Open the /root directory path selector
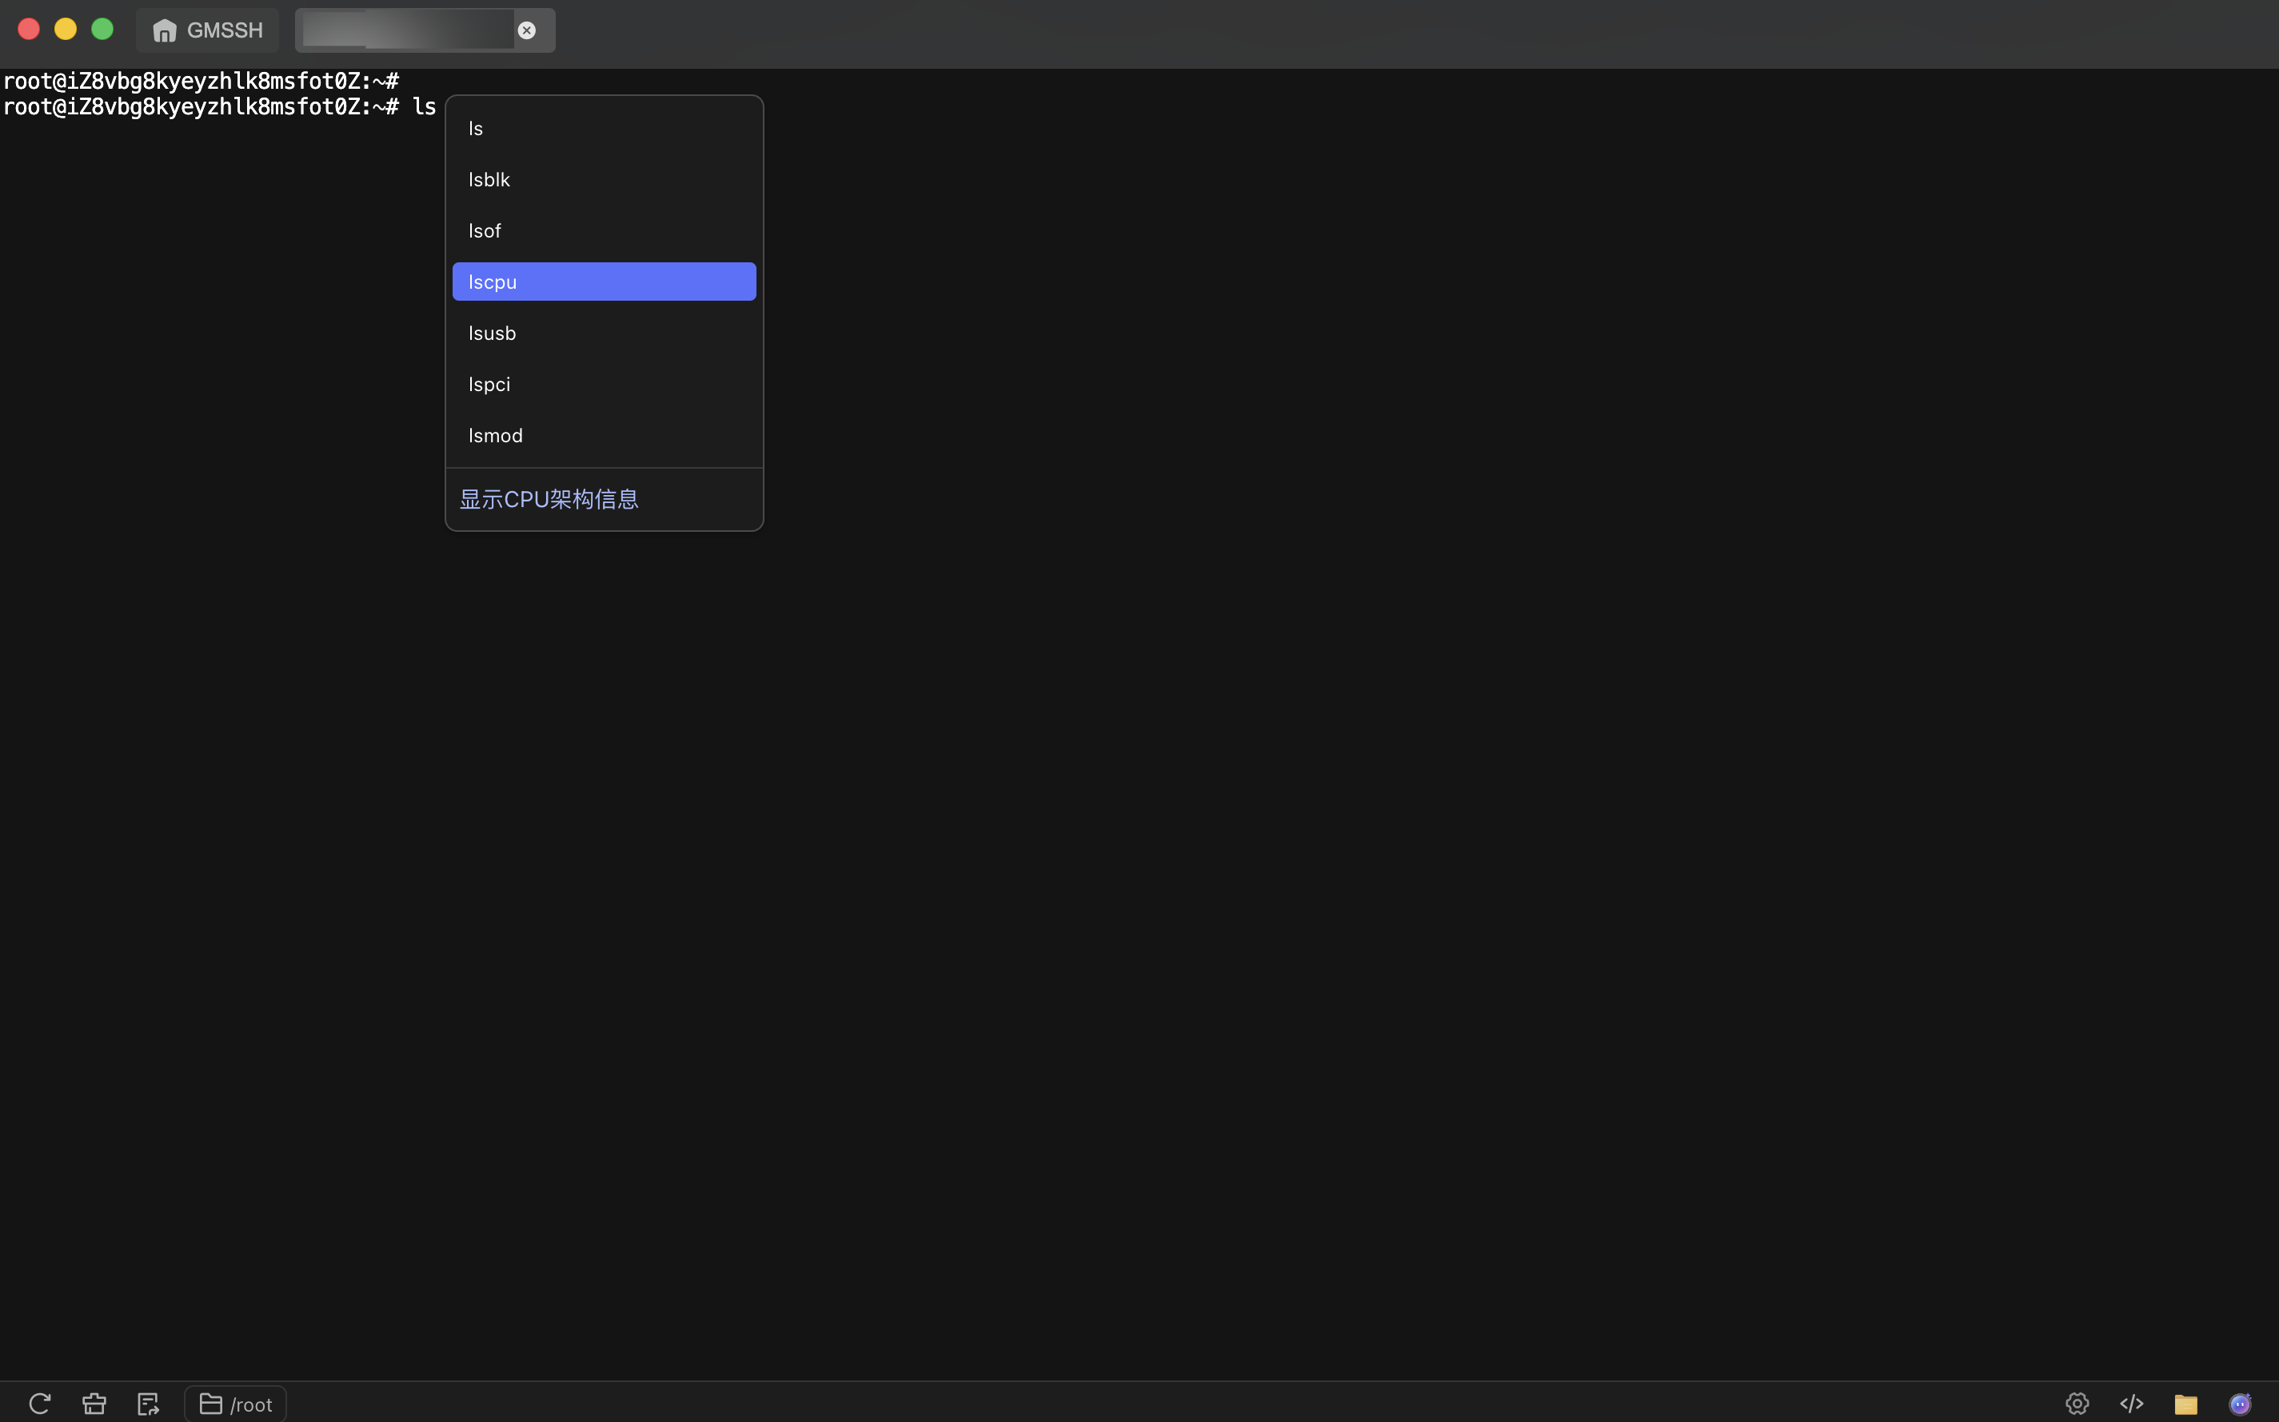The width and height of the screenshot is (2279, 1422). [x=235, y=1403]
